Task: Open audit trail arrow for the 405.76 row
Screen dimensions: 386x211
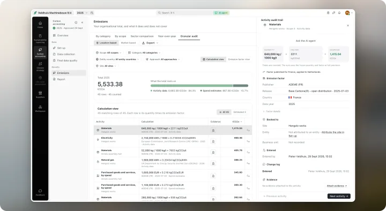Action: (x=248, y=153)
